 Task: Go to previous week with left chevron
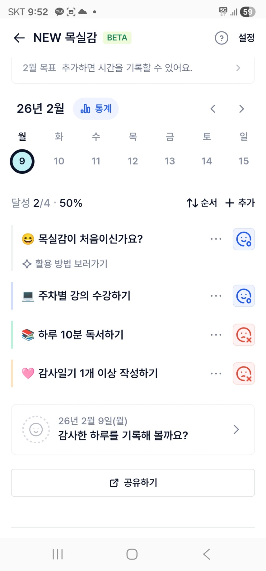(x=213, y=109)
